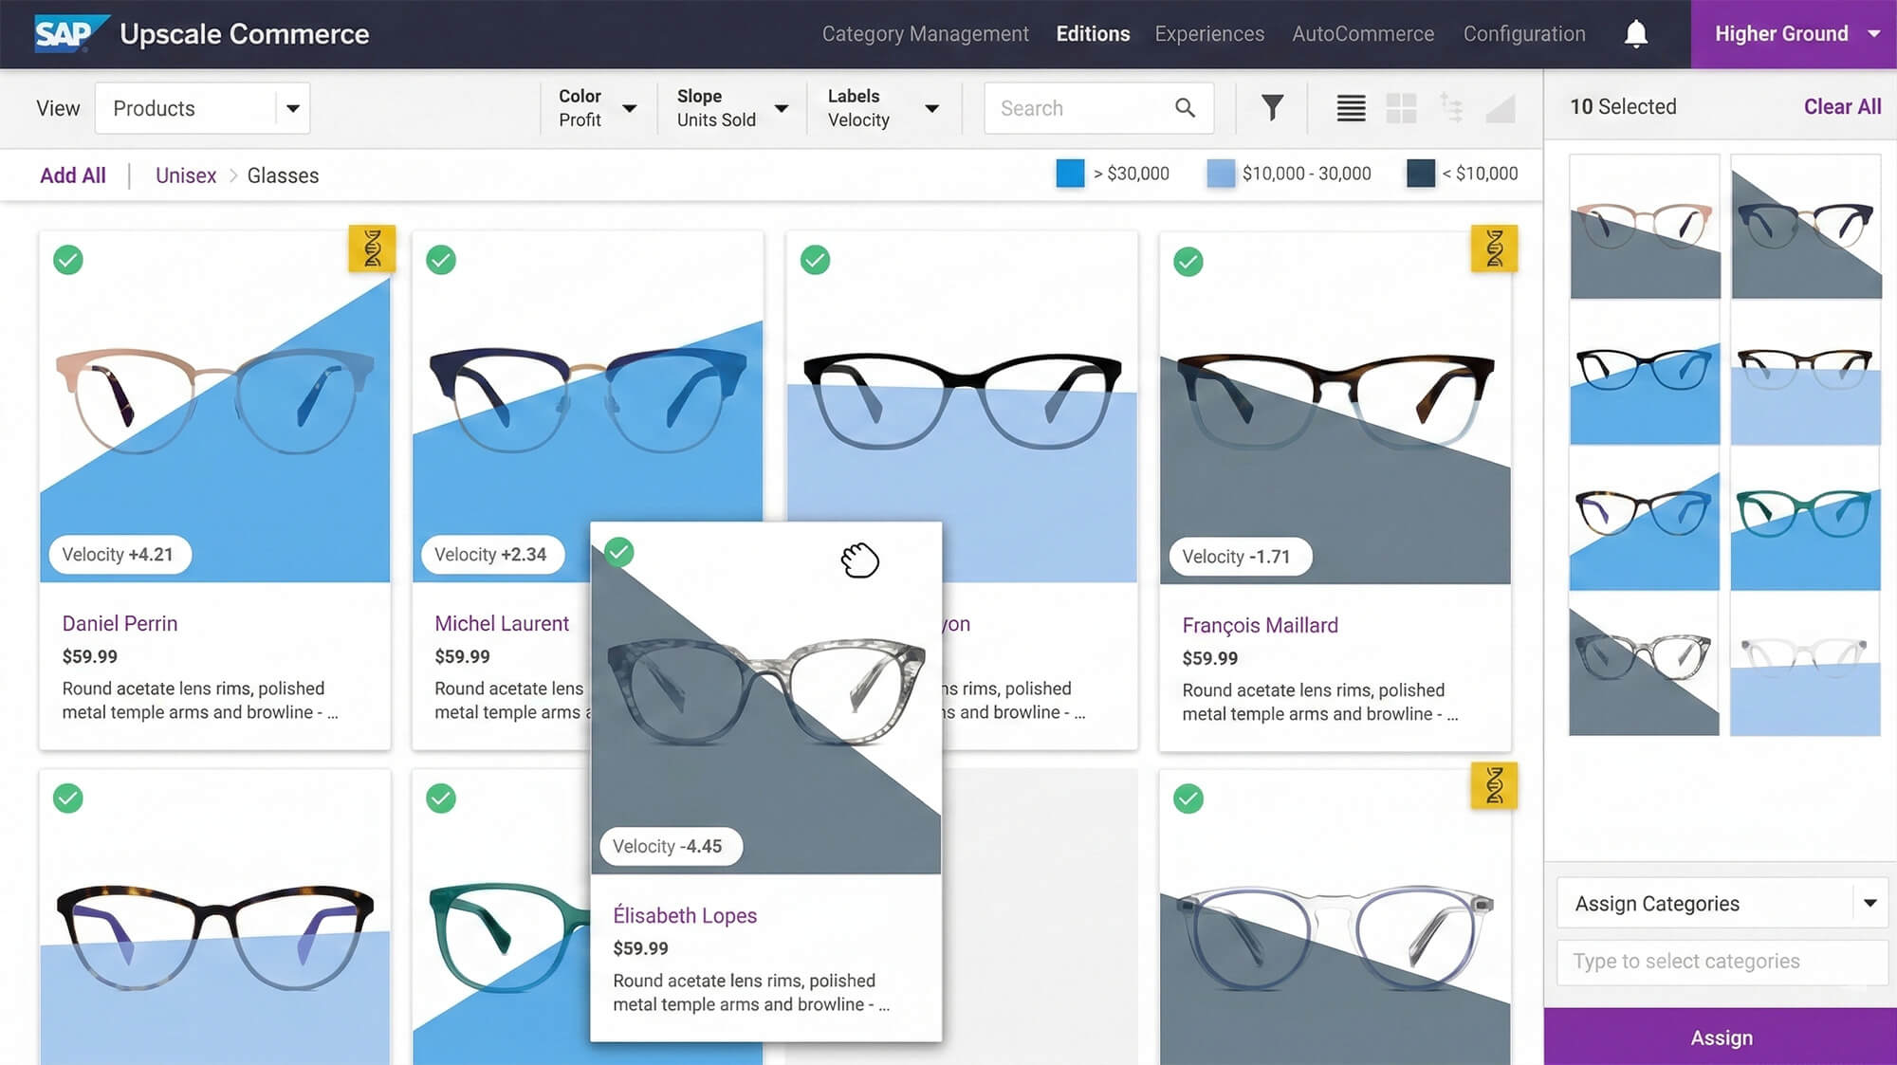This screenshot has height=1065, width=1897.
Task: Deselect the black-frame glasses card checkmark
Action: click(815, 260)
